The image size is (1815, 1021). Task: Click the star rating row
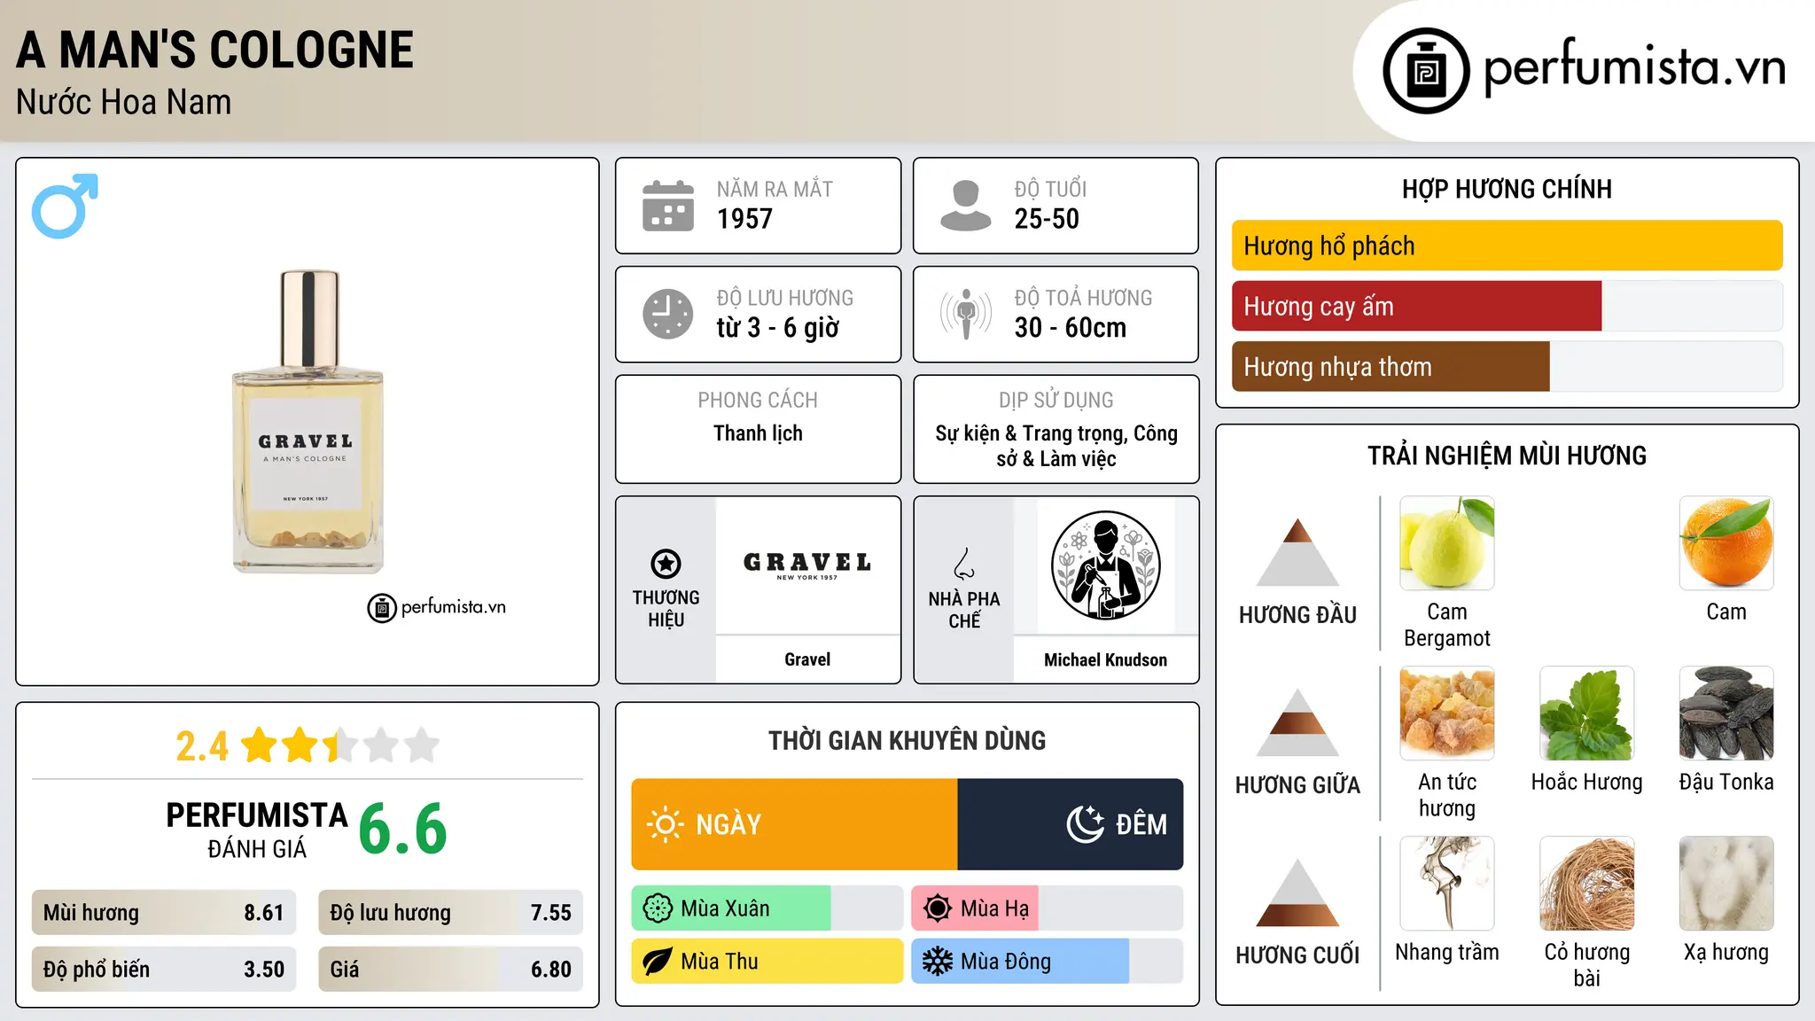[x=340, y=745]
